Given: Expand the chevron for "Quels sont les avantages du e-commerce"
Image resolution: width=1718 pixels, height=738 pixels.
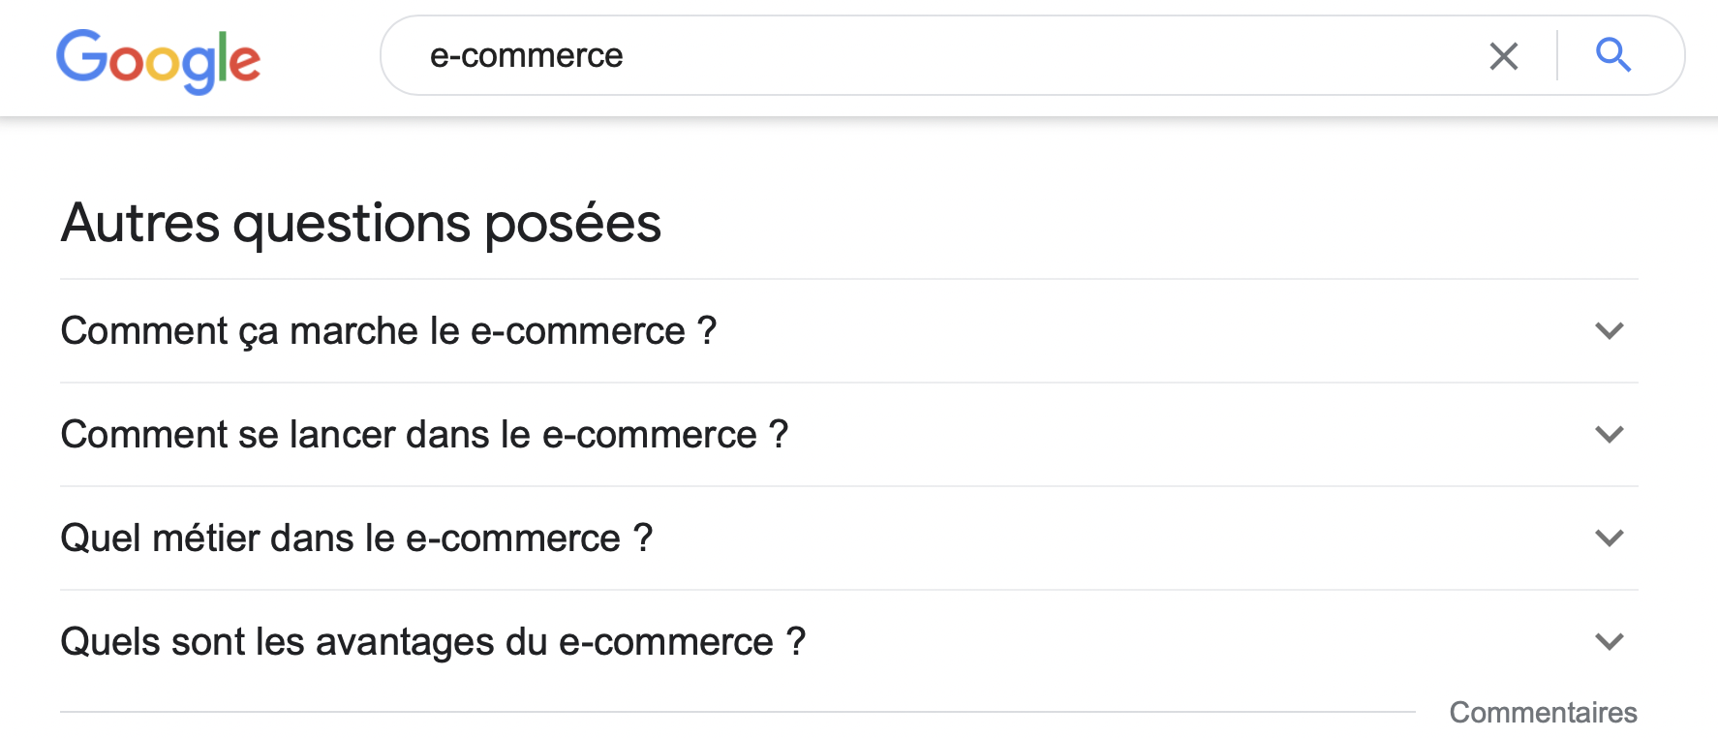Looking at the screenshot, I should point(1609,642).
